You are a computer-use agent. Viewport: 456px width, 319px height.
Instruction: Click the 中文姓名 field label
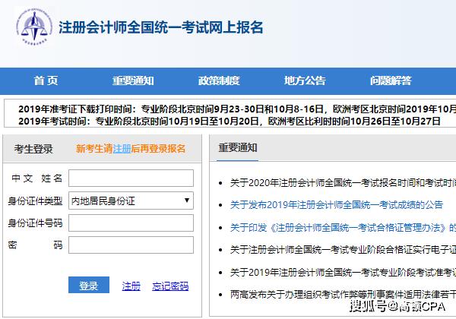tap(37, 178)
